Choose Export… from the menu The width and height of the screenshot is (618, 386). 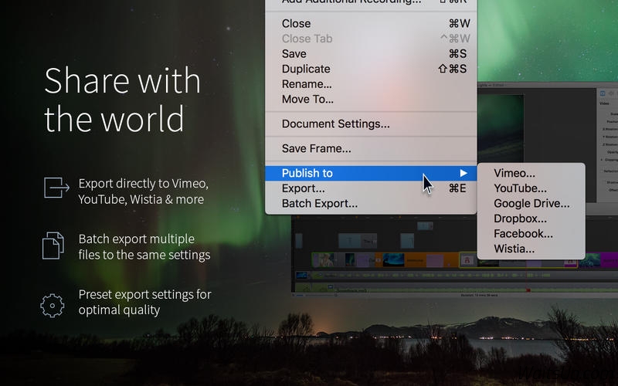(x=371, y=188)
